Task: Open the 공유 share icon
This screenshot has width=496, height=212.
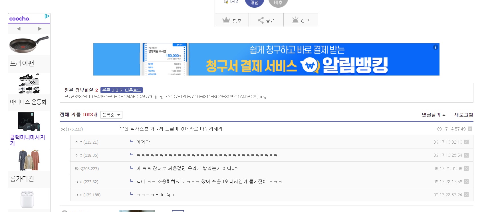Action: click(261, 20)
